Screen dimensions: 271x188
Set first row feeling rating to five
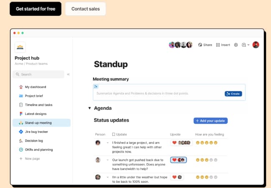[216, 142]
